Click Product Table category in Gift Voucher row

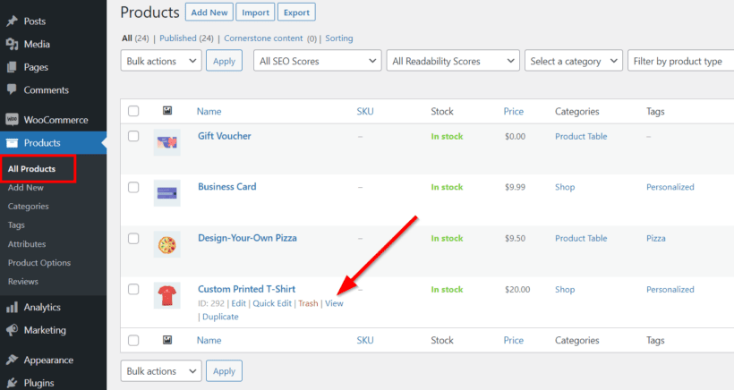click(581, 136)
